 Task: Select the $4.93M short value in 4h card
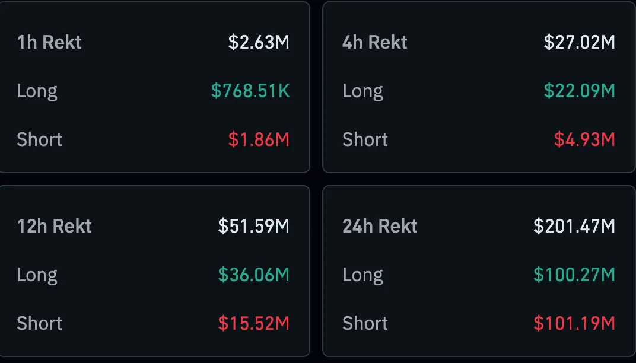coord(584,139)
